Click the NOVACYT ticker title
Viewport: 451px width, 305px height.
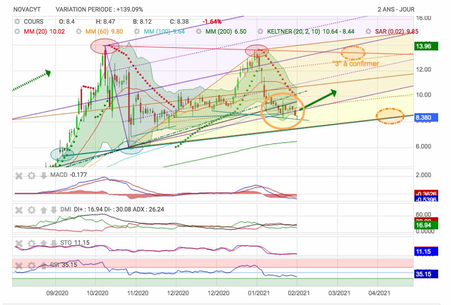[x=27, y=10]
